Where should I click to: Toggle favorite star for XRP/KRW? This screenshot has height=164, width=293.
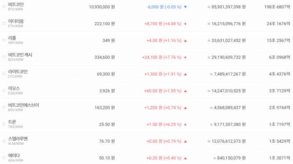tap(4, 40)
